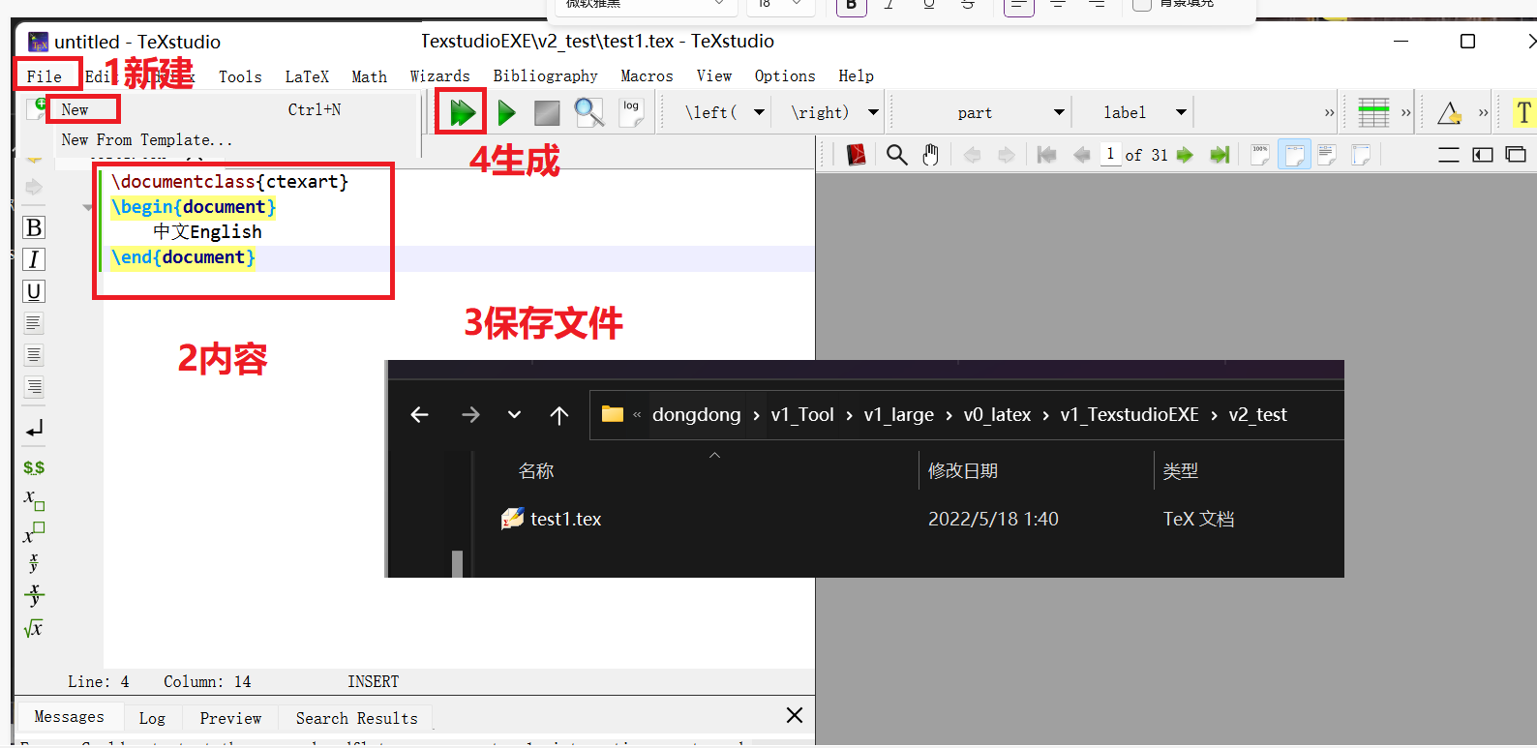The image size is (1537, 748).
Task: Toggle the fit-to-text-width view button
Action: 1327,155
